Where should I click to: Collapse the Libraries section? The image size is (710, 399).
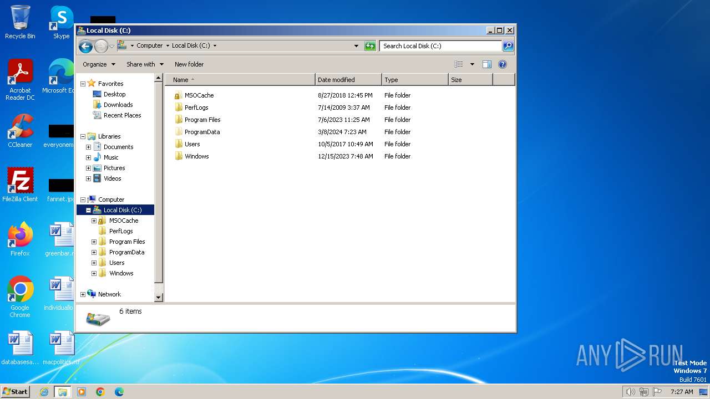pyautogui.click(x=83, y=136)
